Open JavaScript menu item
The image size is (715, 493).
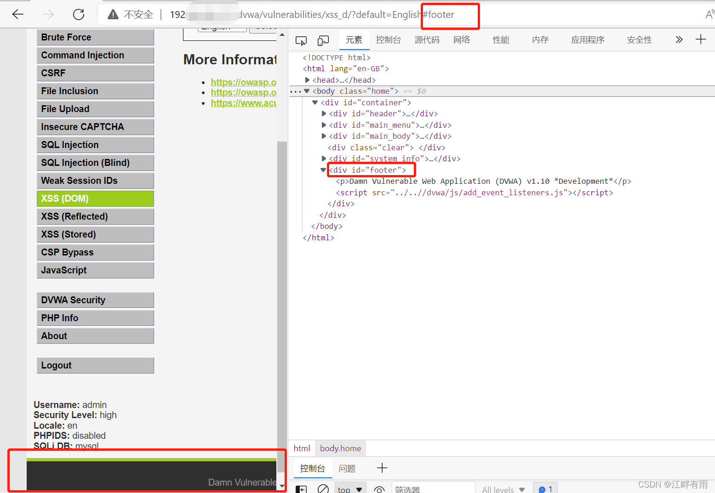coord(95,270)
